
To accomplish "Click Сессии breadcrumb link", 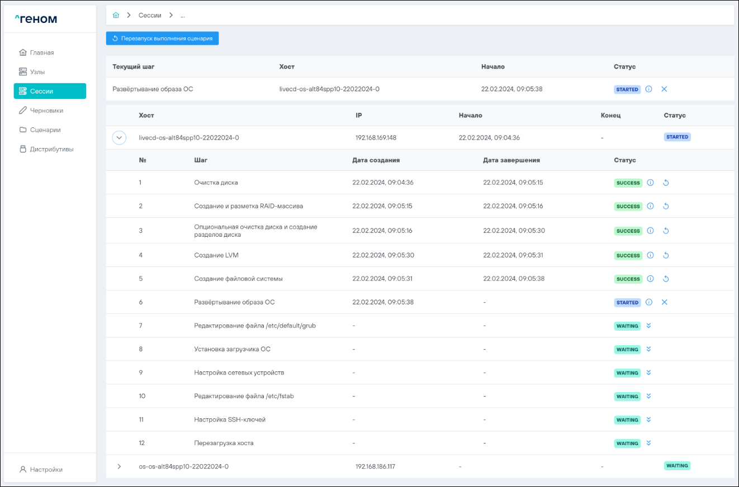I will (150, 15).
